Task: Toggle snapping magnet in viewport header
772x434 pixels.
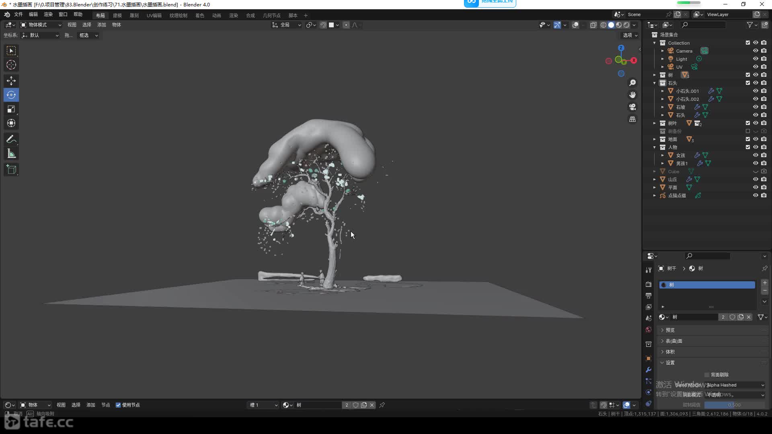Action: (x=323, y=25)
